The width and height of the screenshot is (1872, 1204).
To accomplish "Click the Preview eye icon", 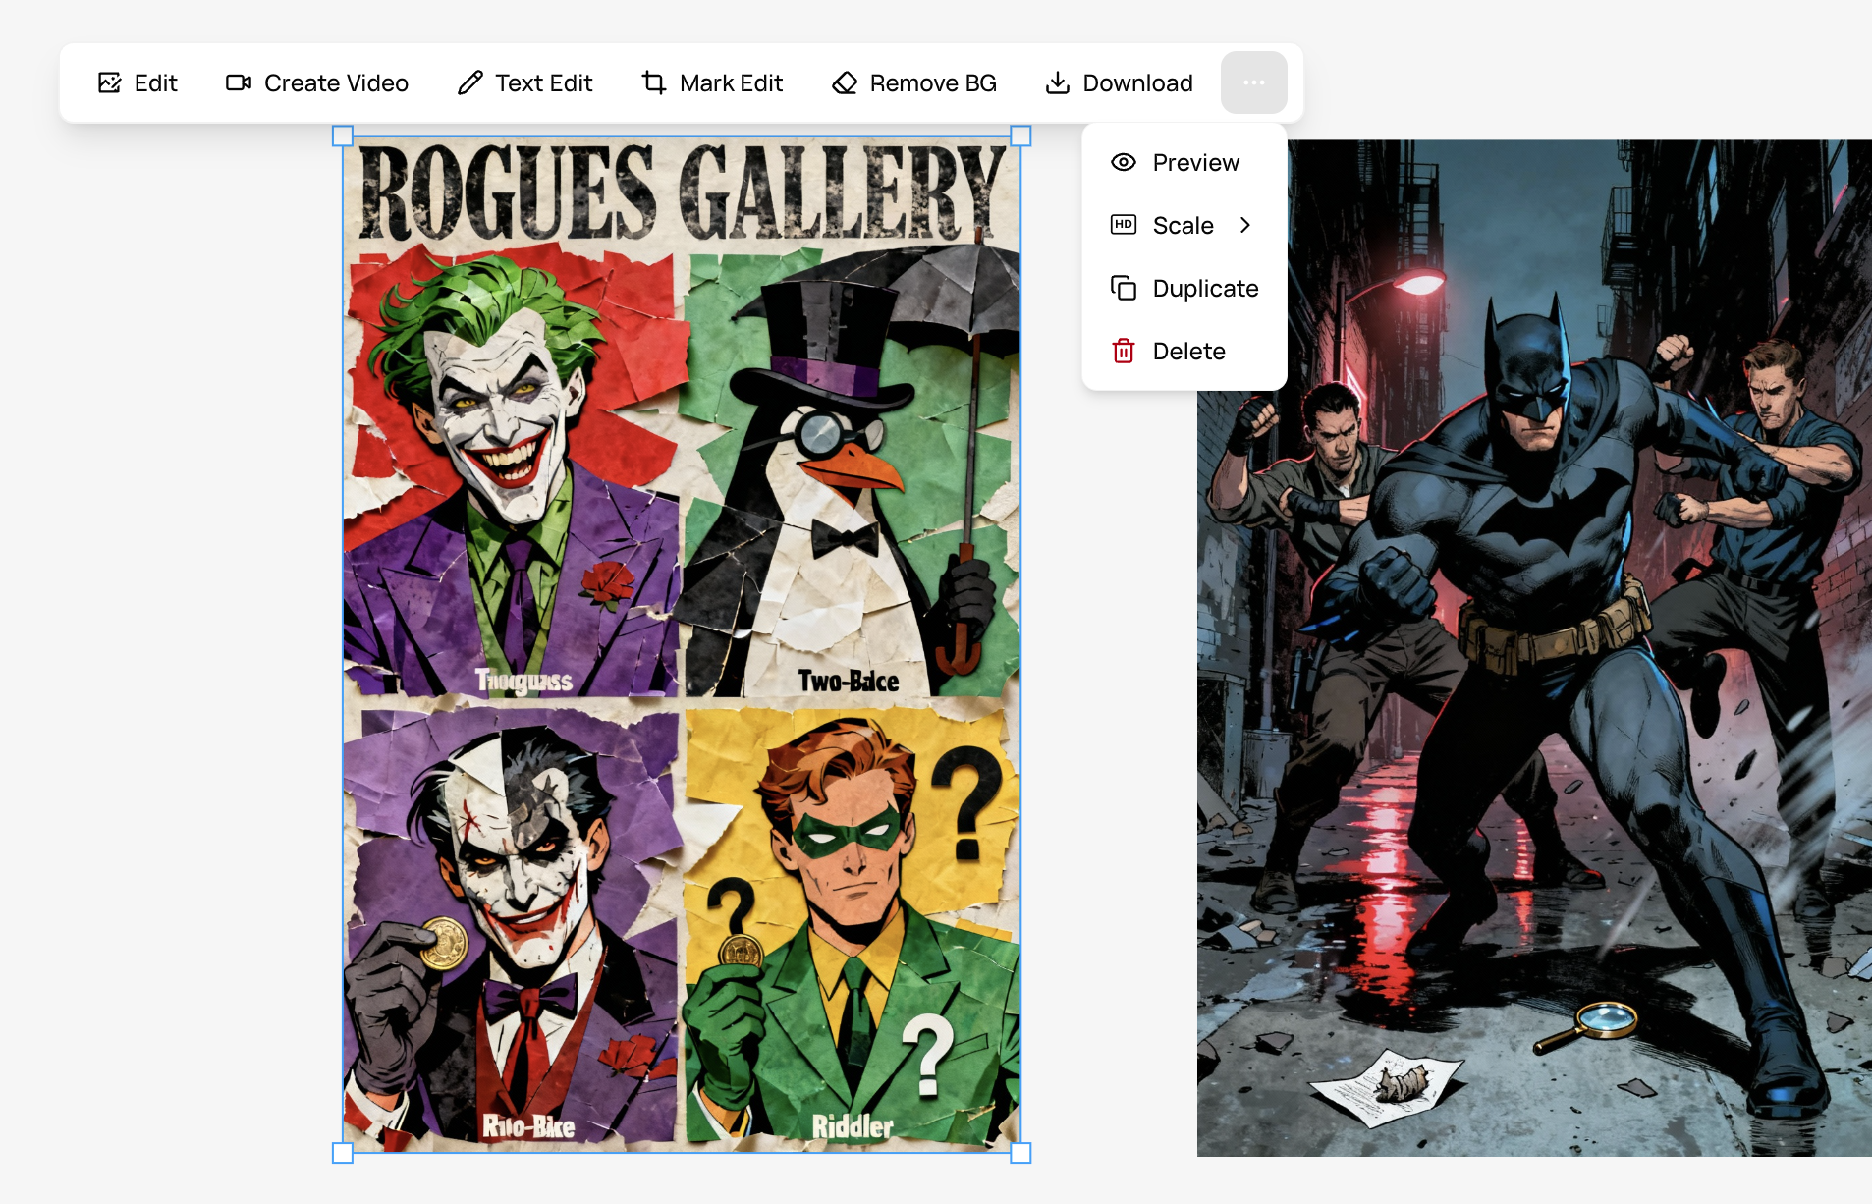I will pyautogui.click(x=1124, y=163).
